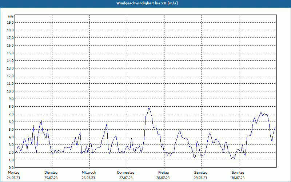Image resolution: width=291 pixels, height=182 pixels.
Task: Click the highest wind peak near 8 m/s
Action: (x=149, y=107)
